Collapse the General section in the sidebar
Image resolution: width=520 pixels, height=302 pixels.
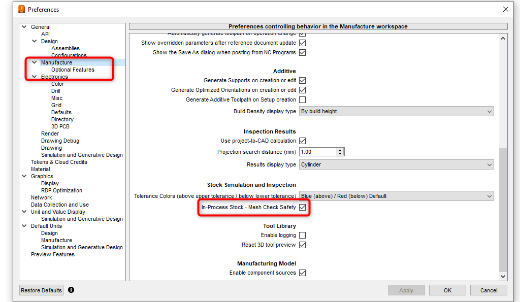point(24,26)
